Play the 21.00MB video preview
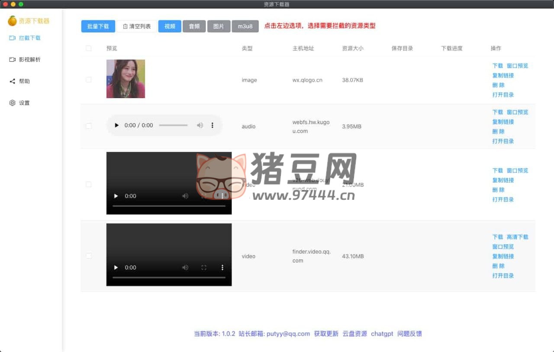Viewport: 554px width, 352px height. click(116, 196)
